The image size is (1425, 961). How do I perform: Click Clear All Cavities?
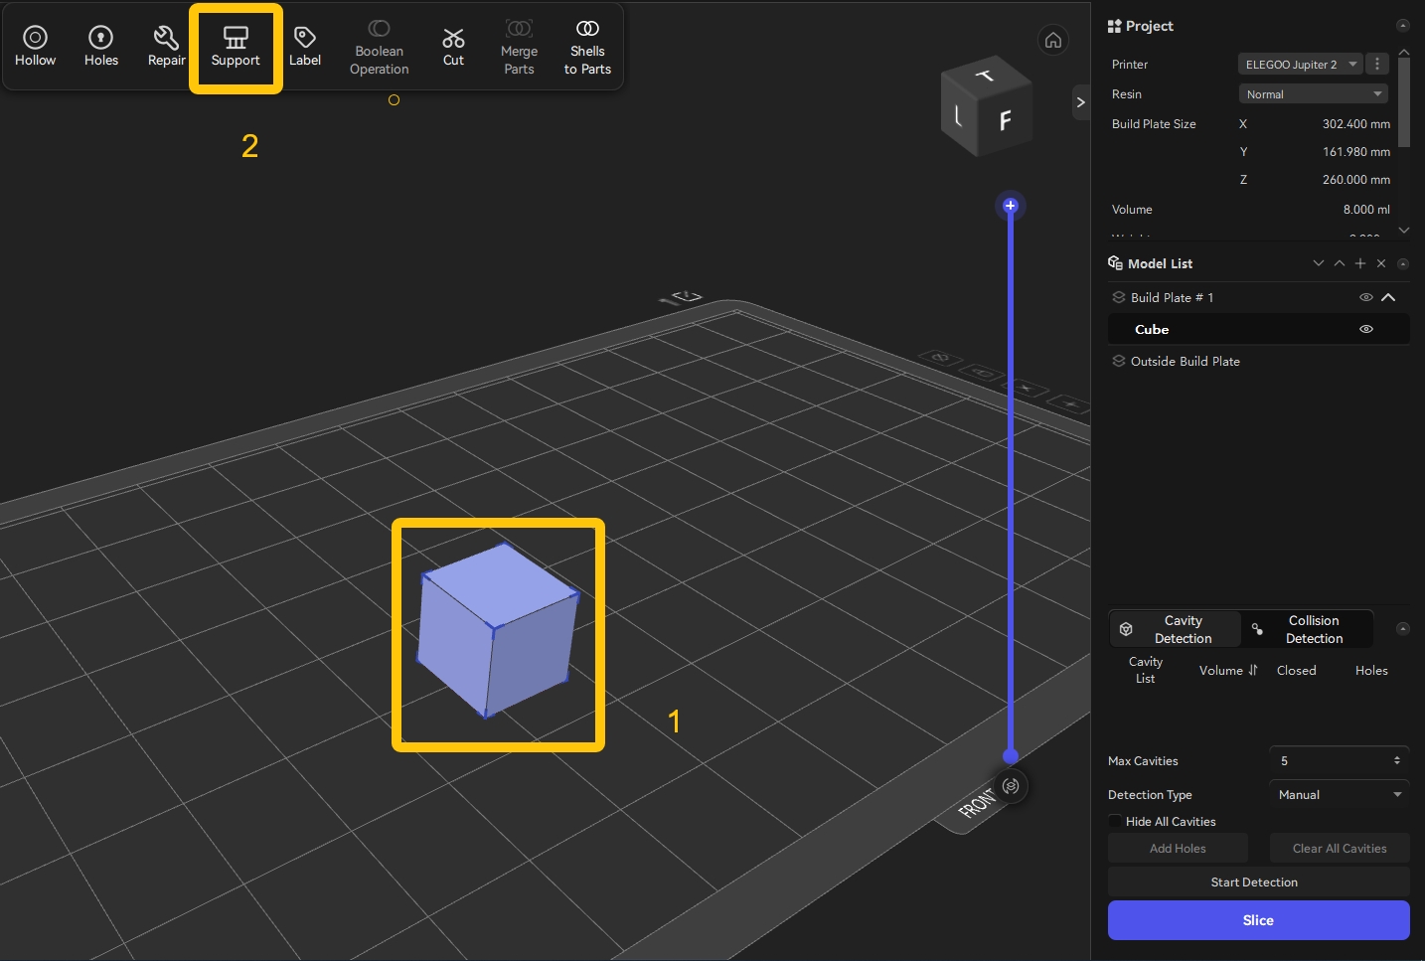pyautogui.click(x=1339, y=848)
